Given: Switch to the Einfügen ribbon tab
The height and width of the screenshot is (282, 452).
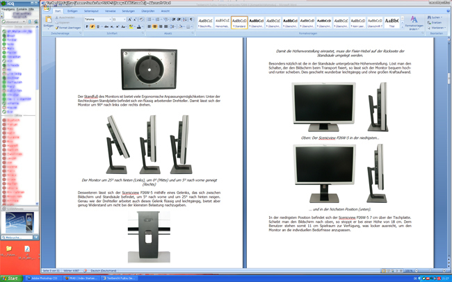Looking at the screenshot, I should coord(72,11).
